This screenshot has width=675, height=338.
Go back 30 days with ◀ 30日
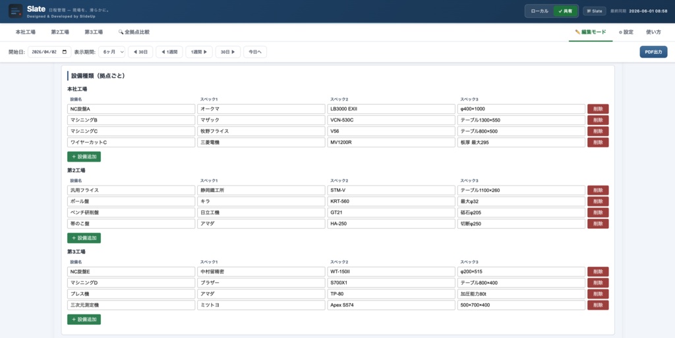[140, 52]
